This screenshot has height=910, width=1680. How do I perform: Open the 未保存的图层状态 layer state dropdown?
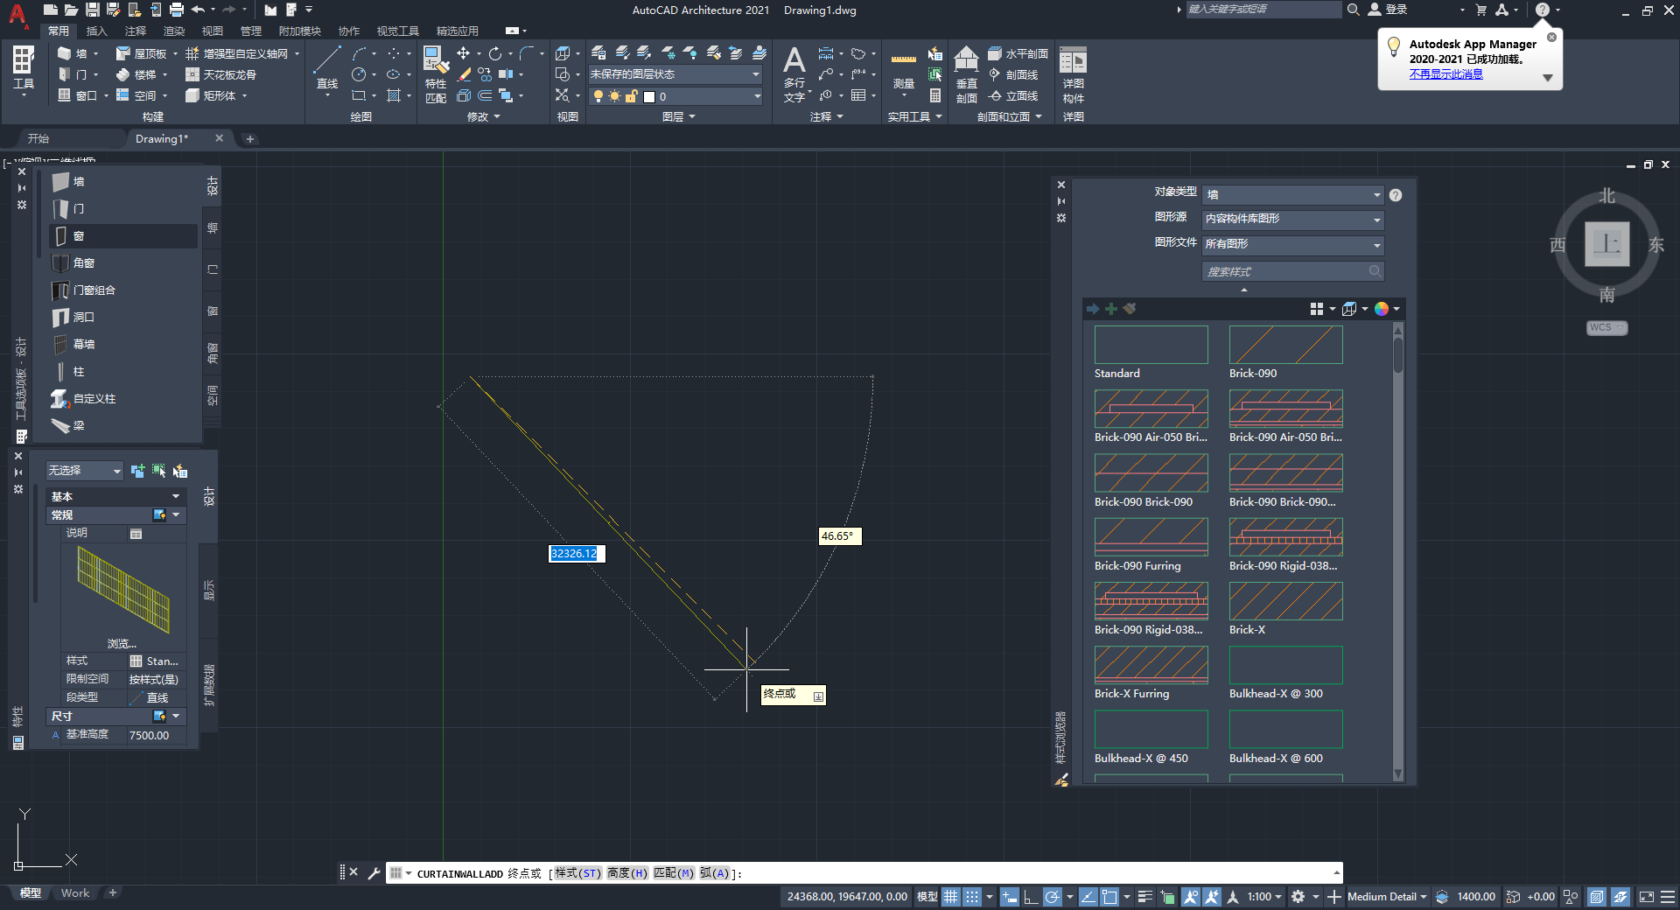point(675,74)
